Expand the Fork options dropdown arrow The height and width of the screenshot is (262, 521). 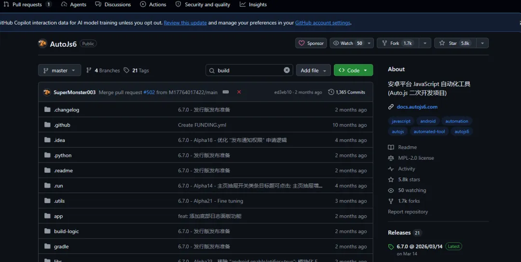[425, 43]
